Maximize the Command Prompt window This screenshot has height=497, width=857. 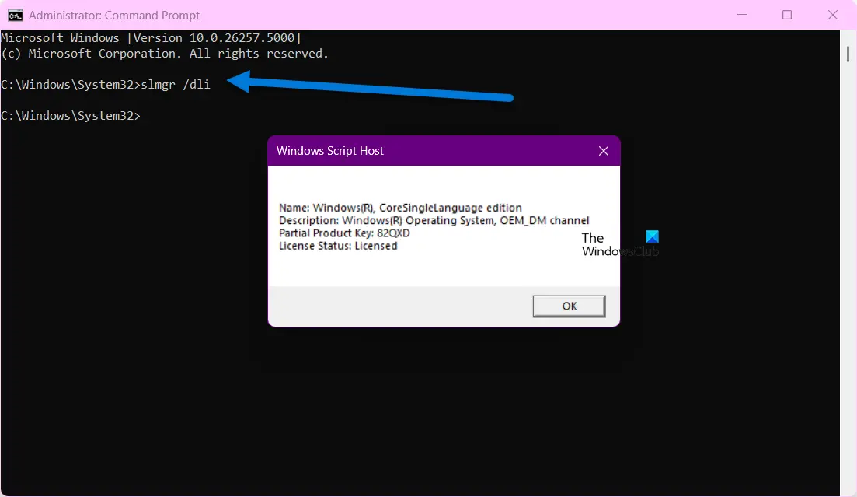[787, 15]
